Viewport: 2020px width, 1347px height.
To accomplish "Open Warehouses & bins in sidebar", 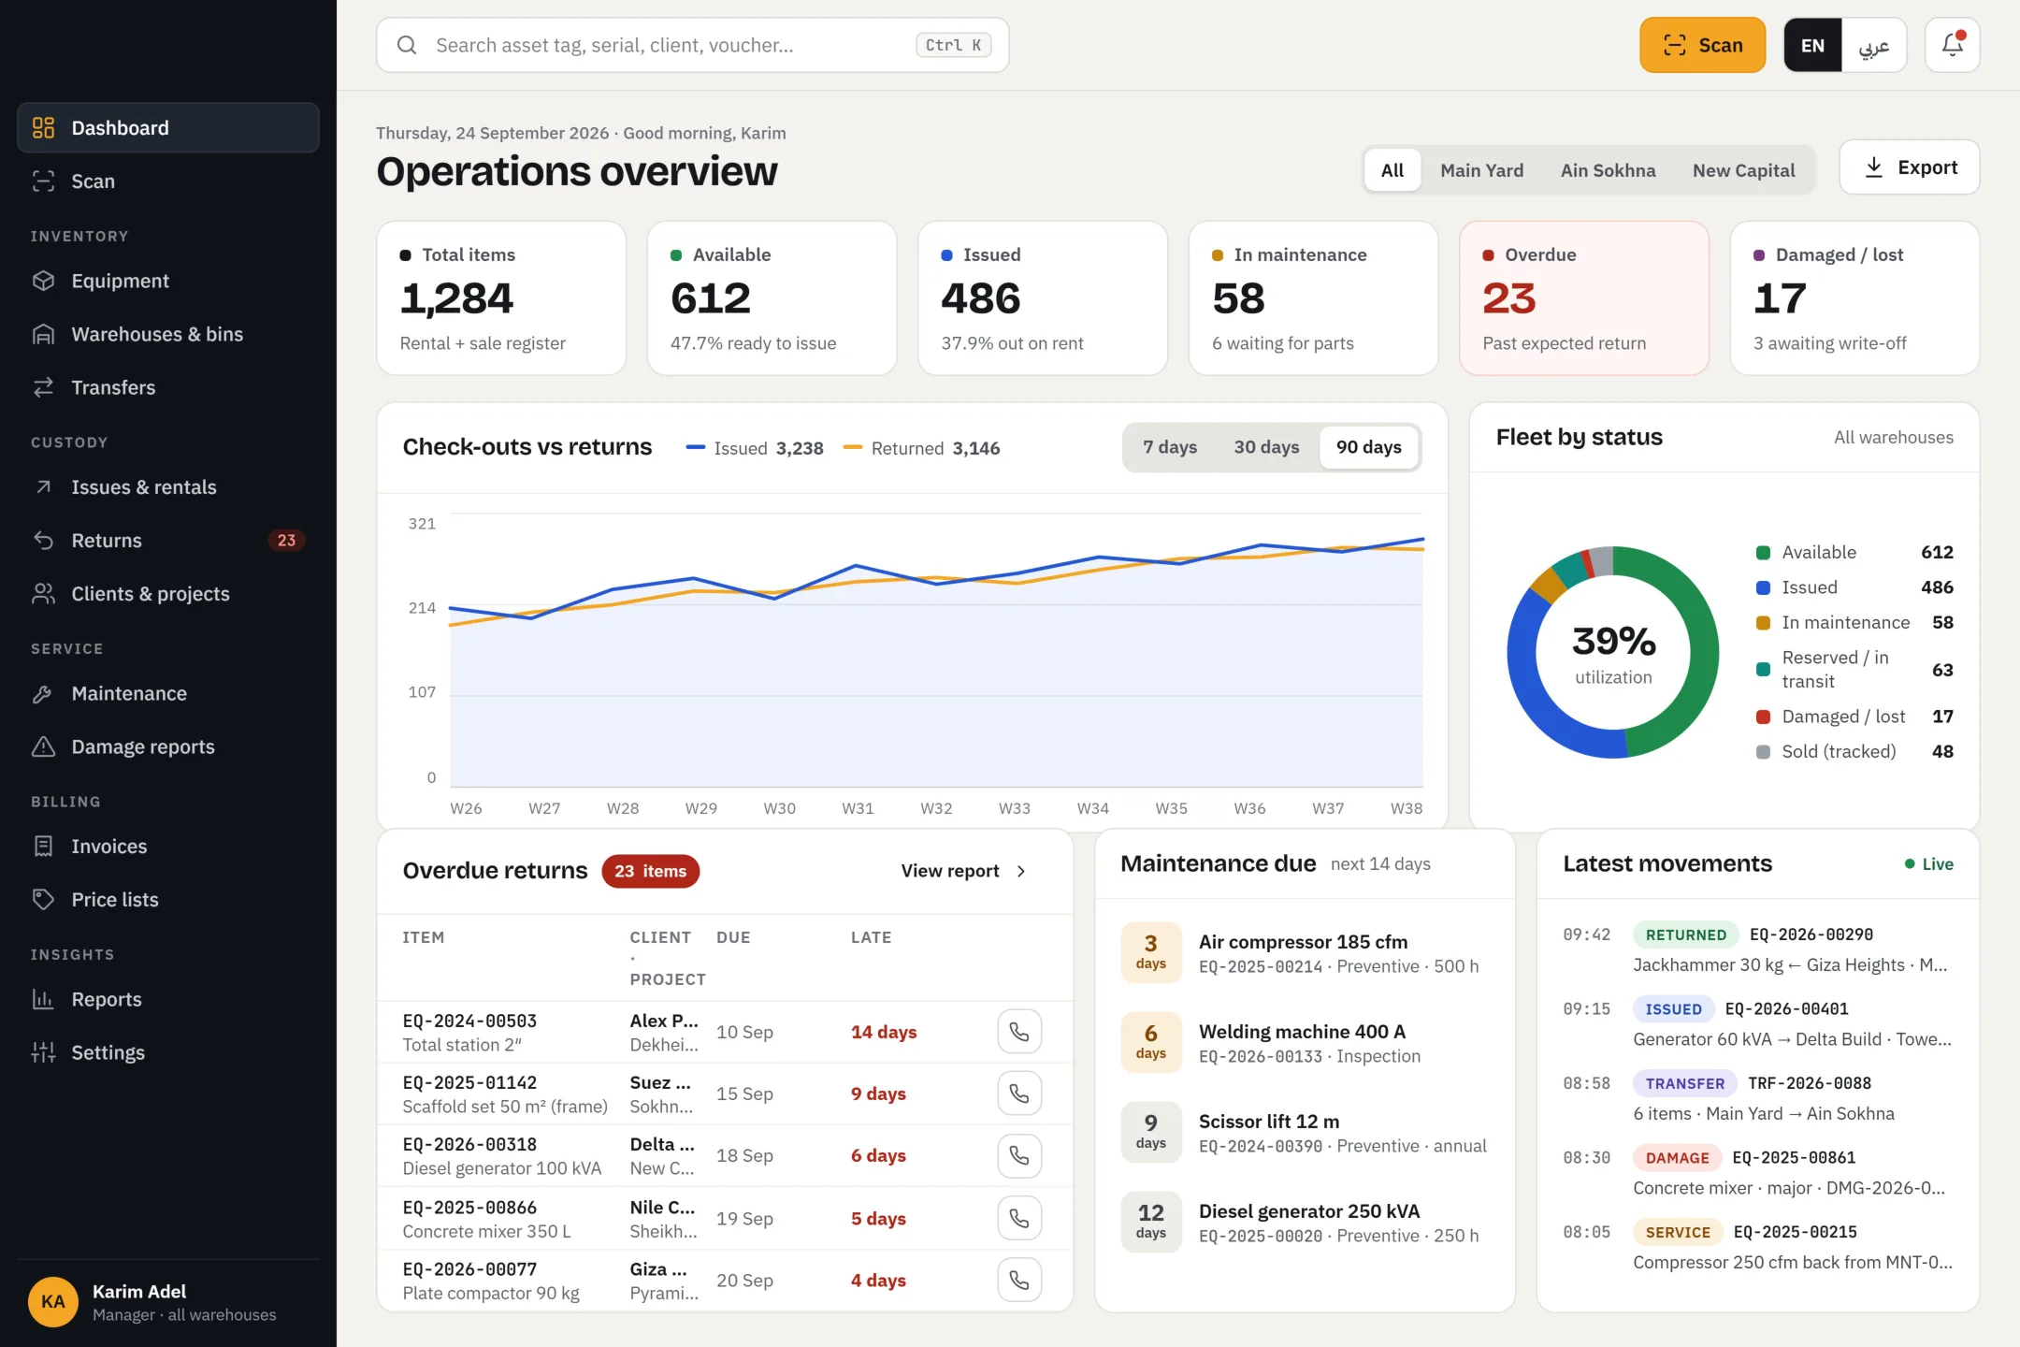I will [x=168, y=334].
